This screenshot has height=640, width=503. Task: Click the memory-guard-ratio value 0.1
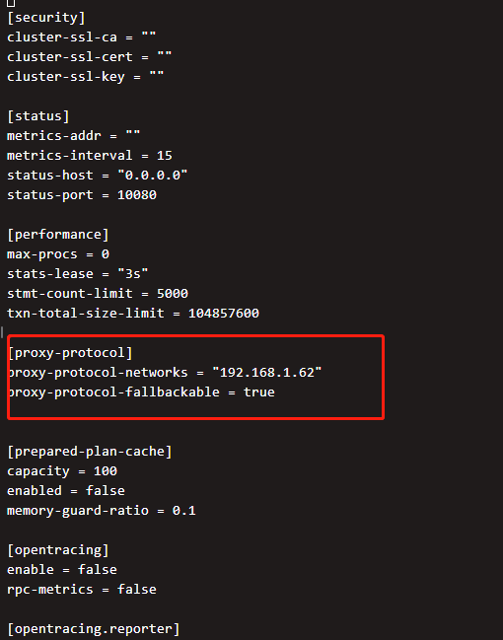pyautogui.click(x=183, y=511)
